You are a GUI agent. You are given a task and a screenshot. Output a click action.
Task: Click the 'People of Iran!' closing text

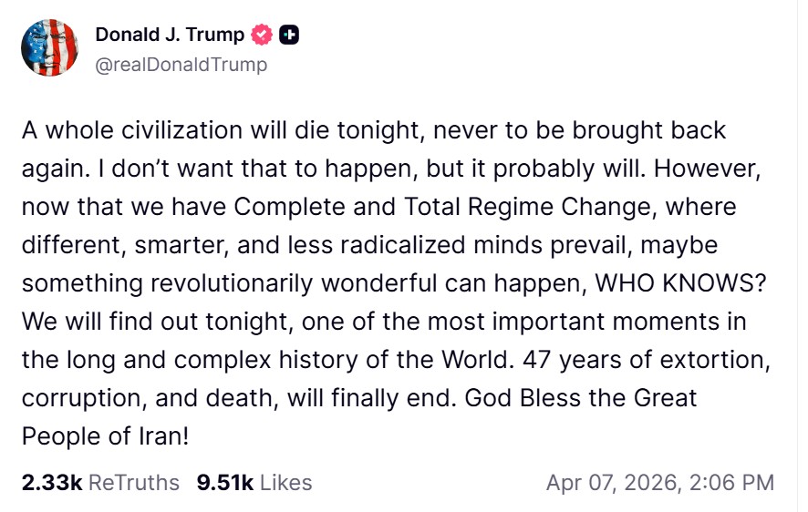(x=105, y=436)
